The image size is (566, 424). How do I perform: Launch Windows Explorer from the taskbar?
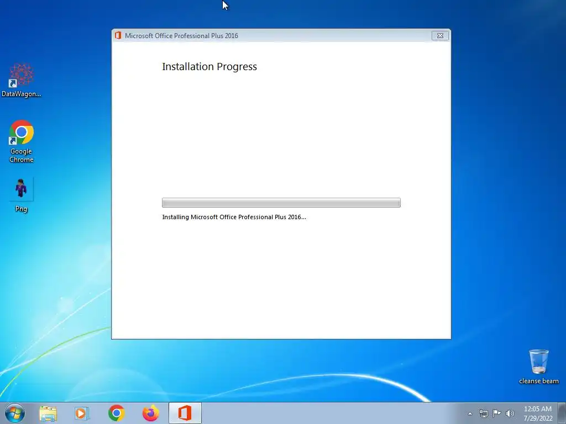[x=48, y=414]
